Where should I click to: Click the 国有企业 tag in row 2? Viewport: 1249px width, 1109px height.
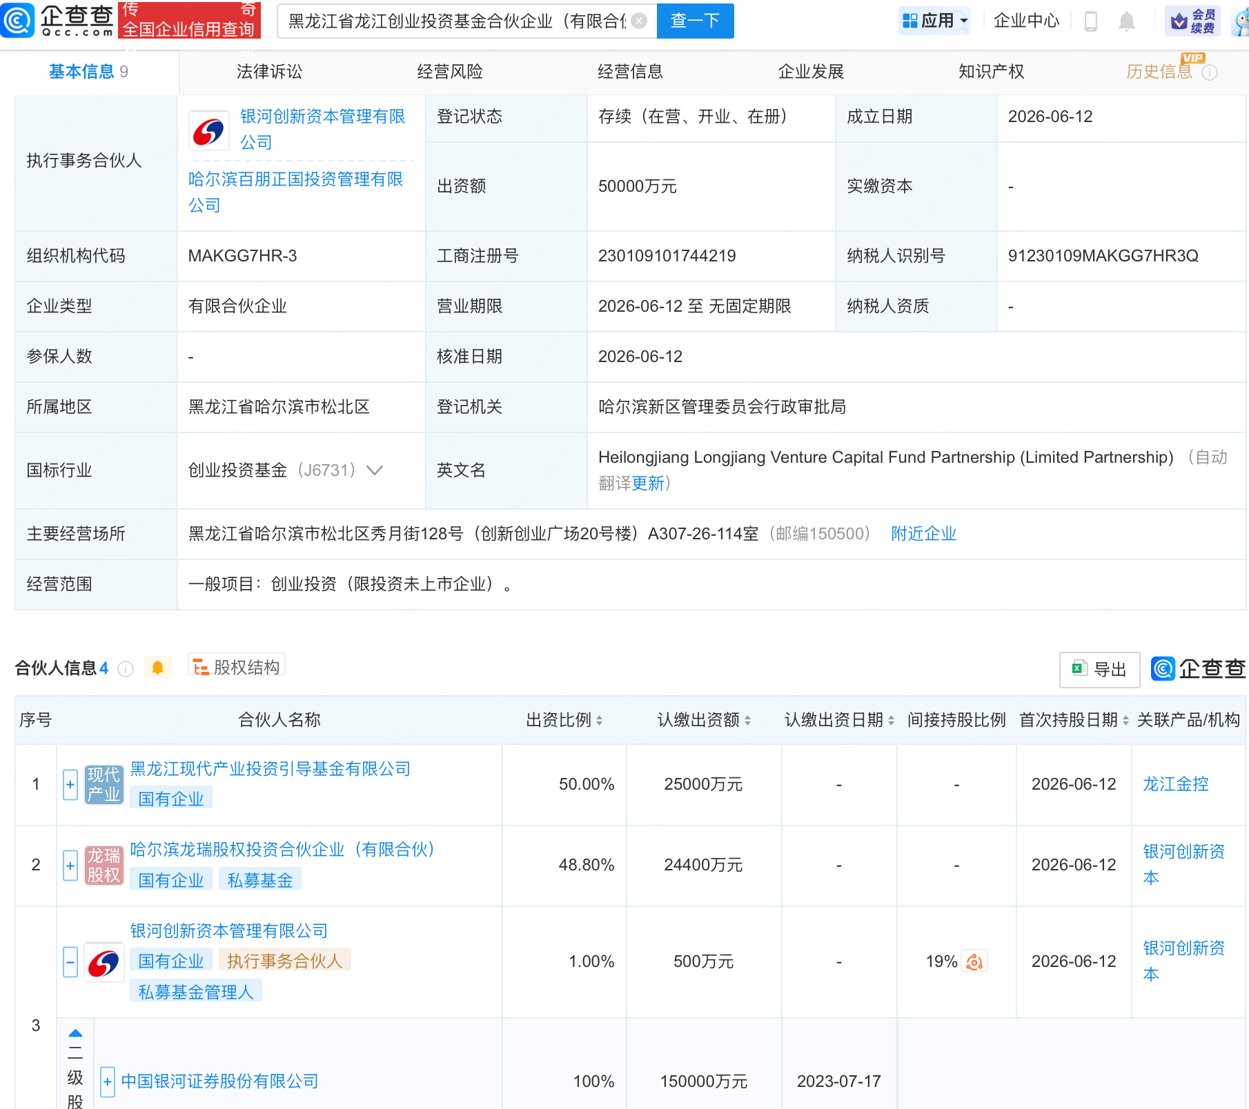pos(171,880)
